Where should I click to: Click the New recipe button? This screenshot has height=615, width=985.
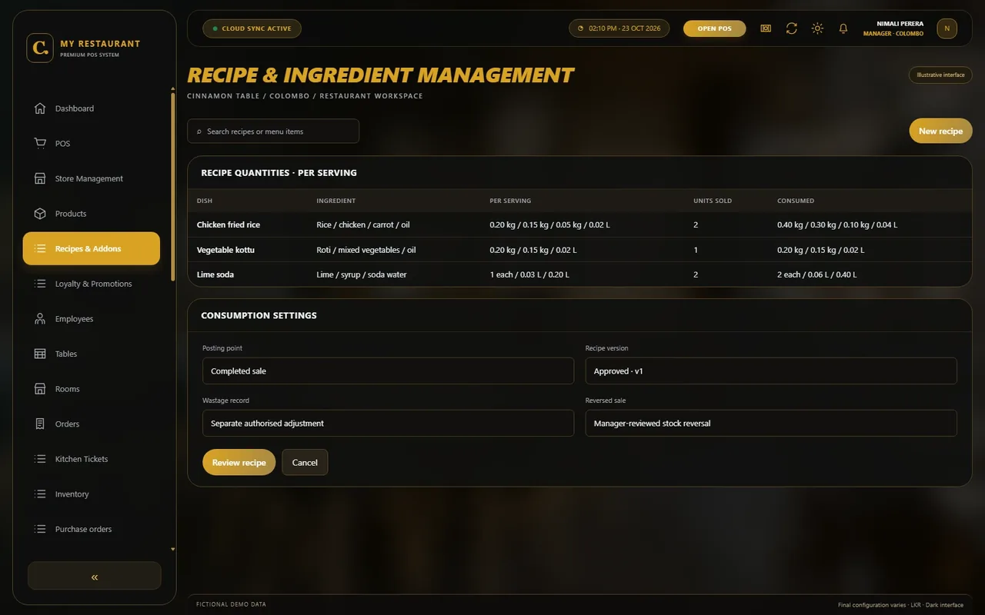(940, 131)
